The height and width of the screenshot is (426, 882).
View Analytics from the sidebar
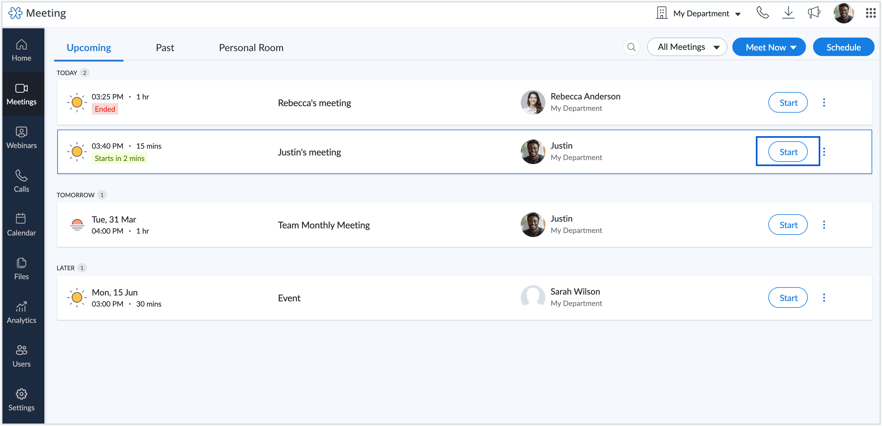tap(22, 312)
